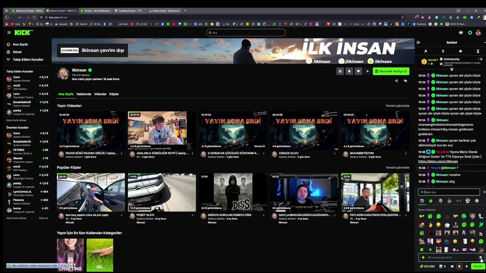
Task: Toggle the muted bell in chat footer
Action: (x=459, y=266)
